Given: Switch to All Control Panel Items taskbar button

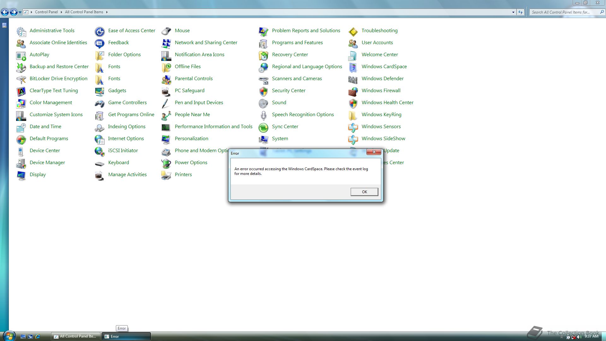Looking at the screenshot, I should coord(76,336).
